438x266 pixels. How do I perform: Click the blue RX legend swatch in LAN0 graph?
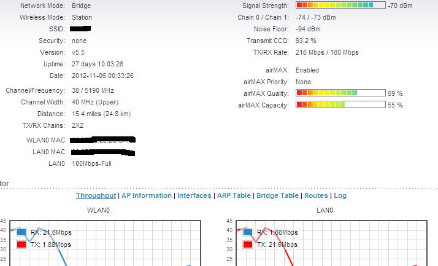[247, 232]
